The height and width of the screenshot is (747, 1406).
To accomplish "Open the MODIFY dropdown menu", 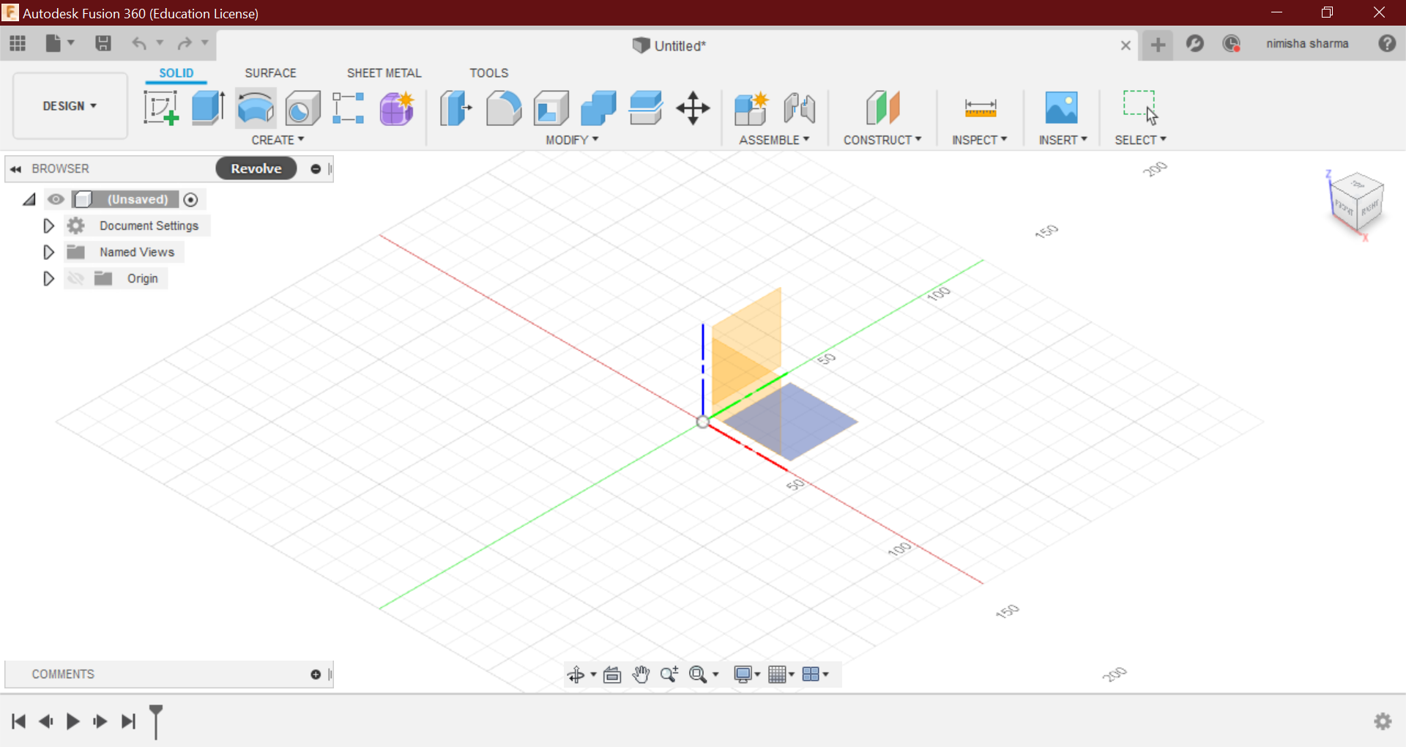I will 572,140.
